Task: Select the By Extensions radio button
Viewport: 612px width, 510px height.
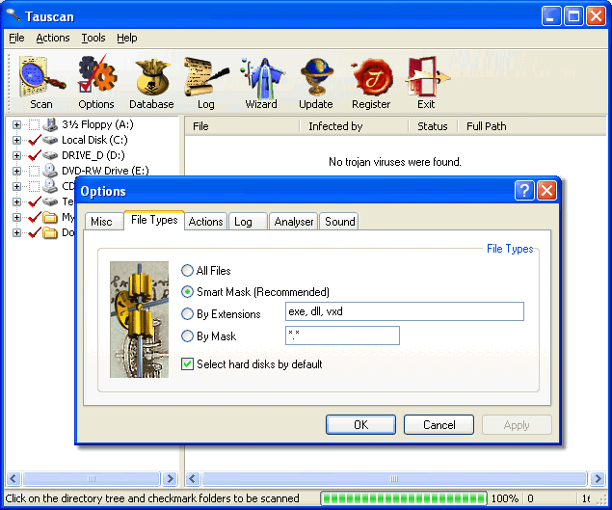Action: (187, 313)
